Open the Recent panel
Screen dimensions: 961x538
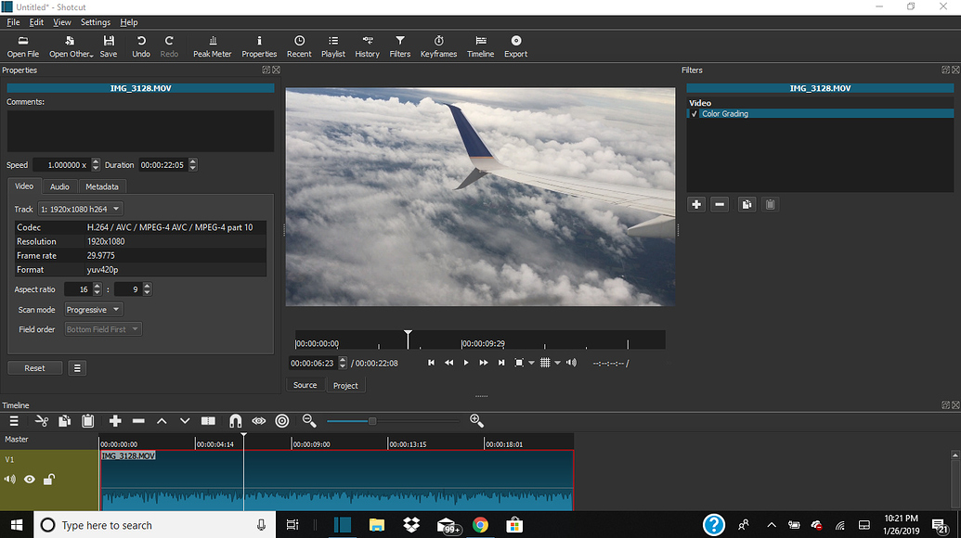click(x=299, y=46)
